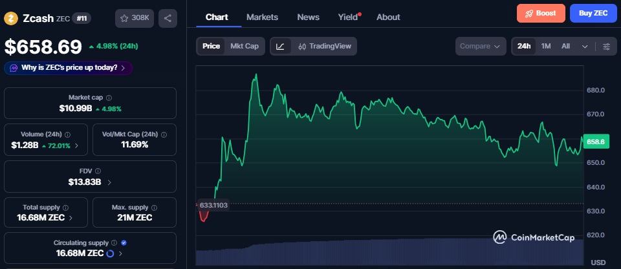
Task: Click the Buy ZEC button
Action: pos(593,13)
